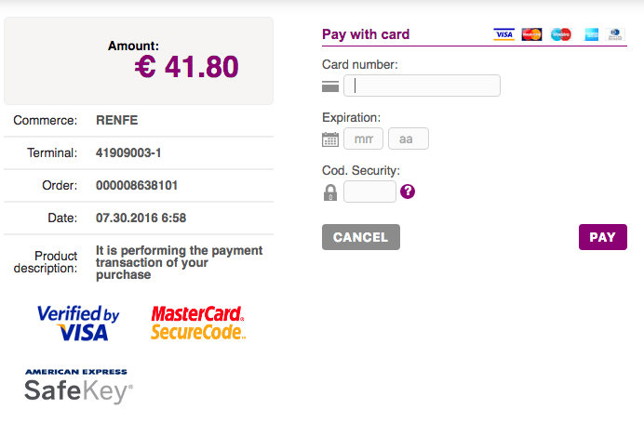Click the order number 000008638101
Image resolution: width=644 pixels, height=423 pixels.
point(137,185)
